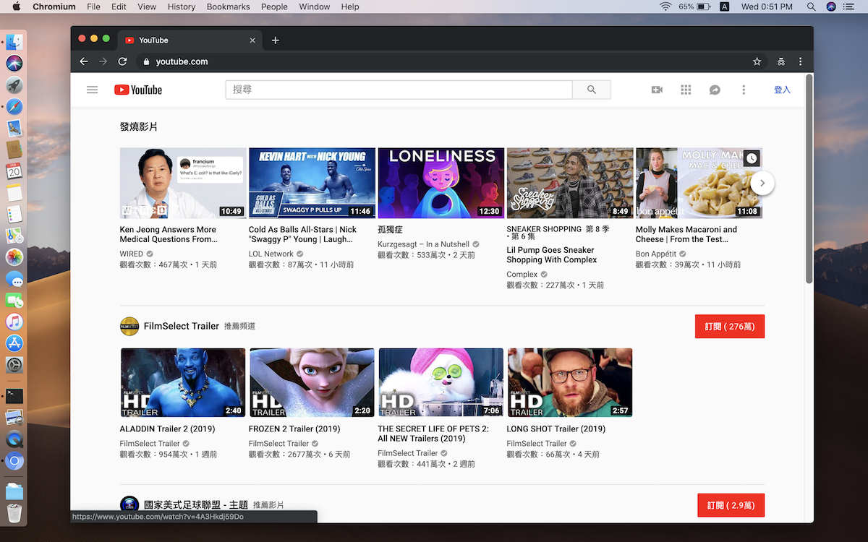Open Chromium's three-dot browser menu

click(801, 61)
